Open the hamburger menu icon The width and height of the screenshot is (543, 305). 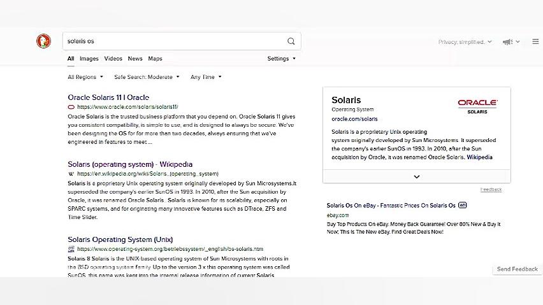click(x=535, y=42)
